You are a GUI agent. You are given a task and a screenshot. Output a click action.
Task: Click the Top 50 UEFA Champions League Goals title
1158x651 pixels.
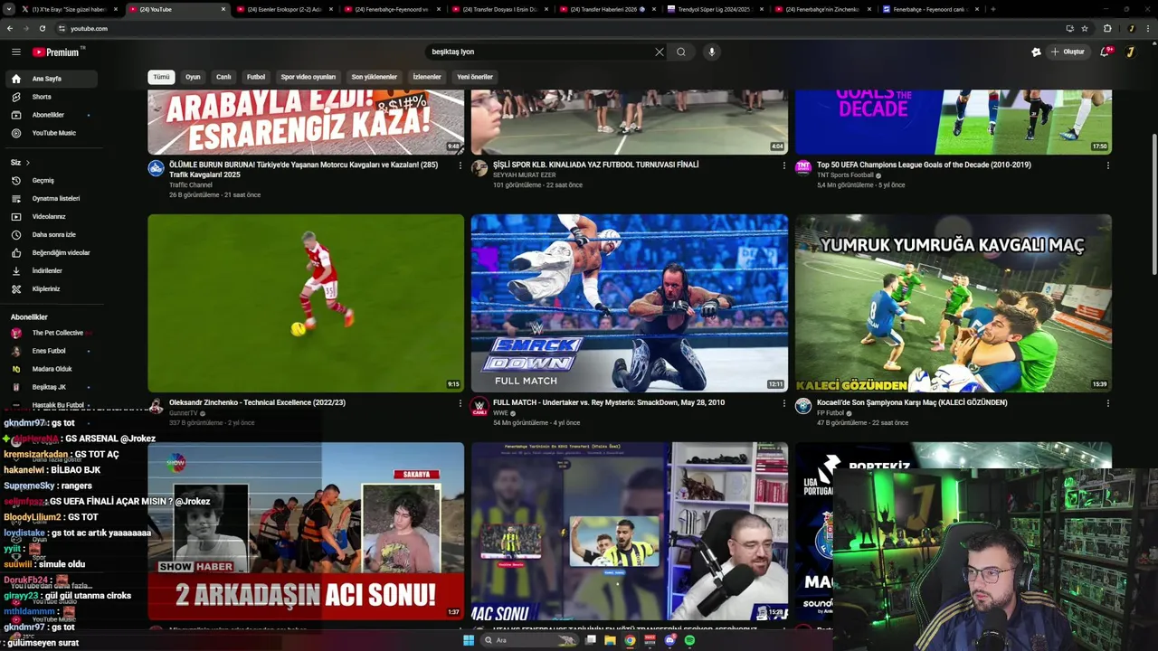pyautogui.click(x=924, y=165)
